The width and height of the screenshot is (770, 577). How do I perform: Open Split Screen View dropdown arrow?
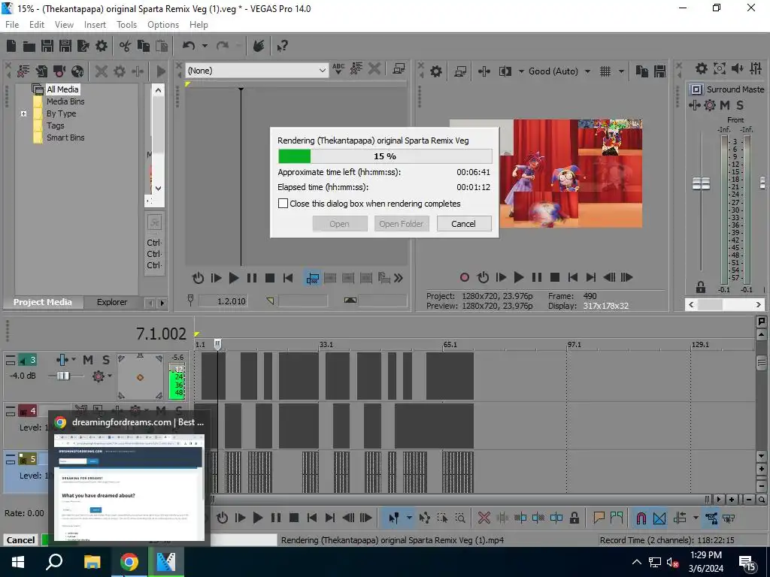click(x=521, y=71)
